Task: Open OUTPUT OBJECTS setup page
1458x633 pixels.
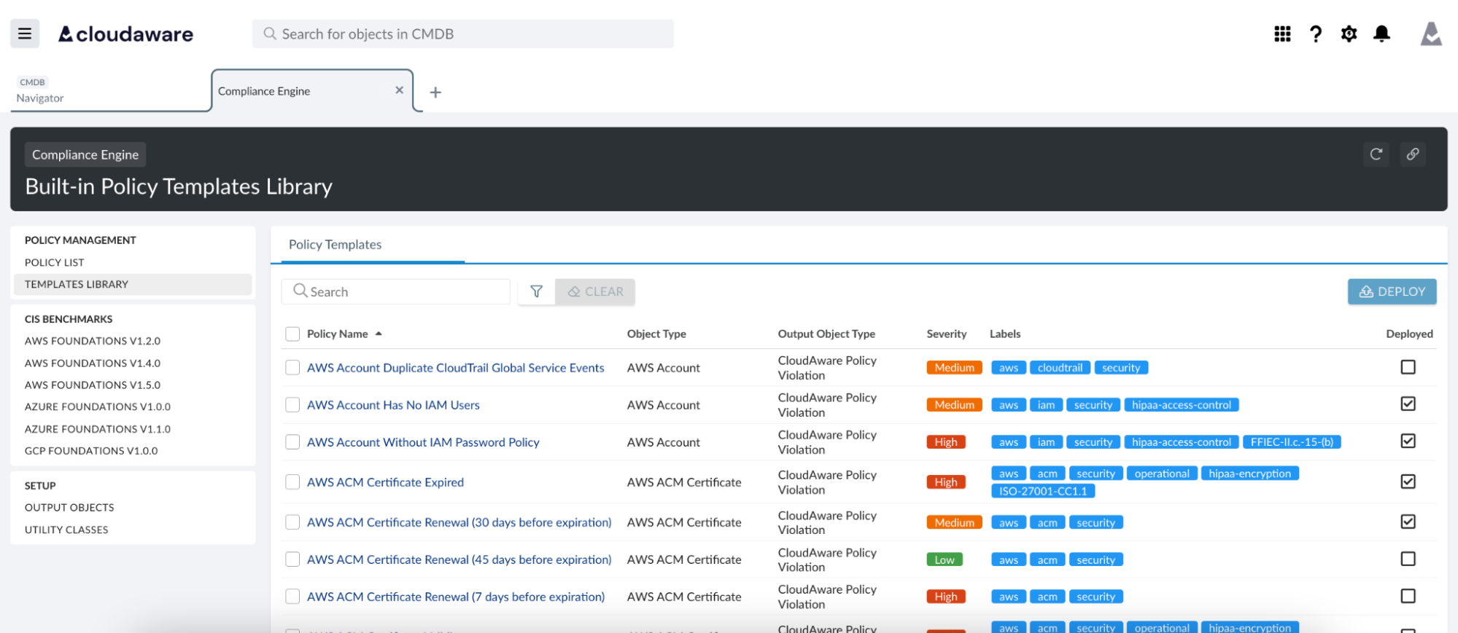Action: (69, 508)
